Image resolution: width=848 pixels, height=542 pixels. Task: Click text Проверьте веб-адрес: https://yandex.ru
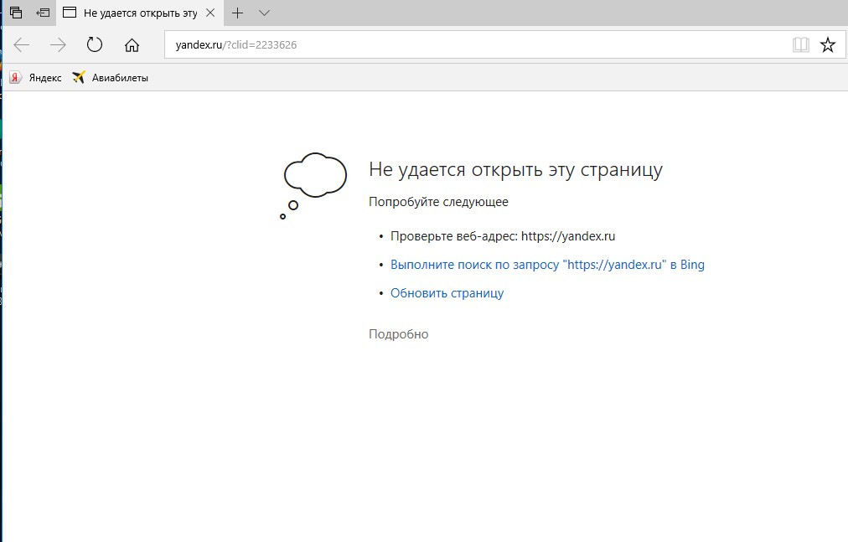coord(503,236)
